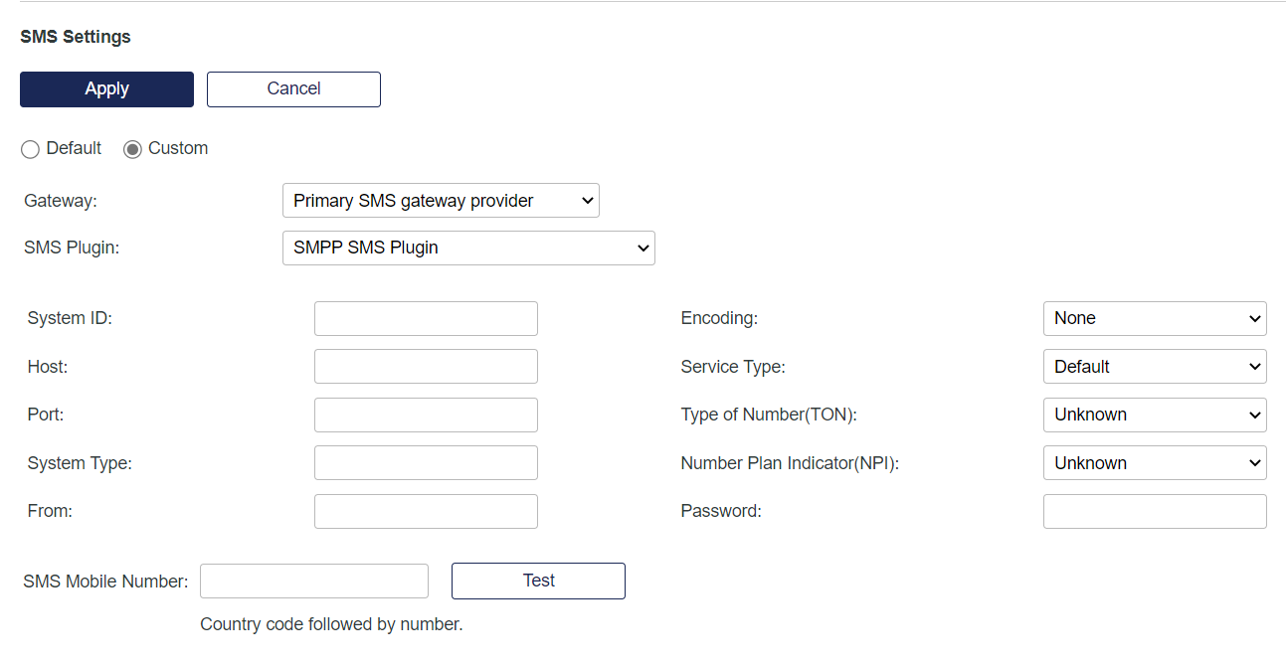Image resolution: width=1286 pixels, height=668 pixels.
Task: Select the Default radio button
Action: point(31,149)
